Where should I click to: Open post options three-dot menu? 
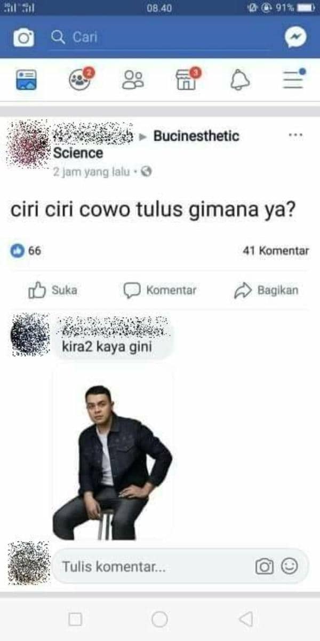(295, 135)
